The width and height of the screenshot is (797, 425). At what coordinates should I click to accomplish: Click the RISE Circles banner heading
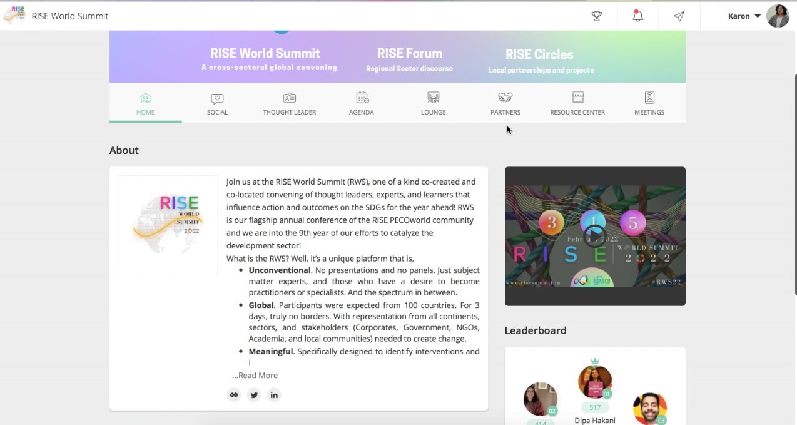click(x=539, y=54)
